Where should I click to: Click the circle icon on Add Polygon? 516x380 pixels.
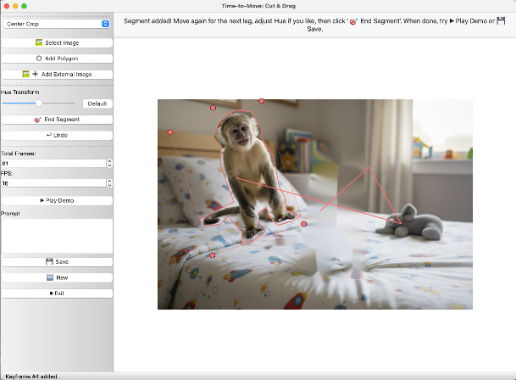pyautogui.click(x=39, y=59)
